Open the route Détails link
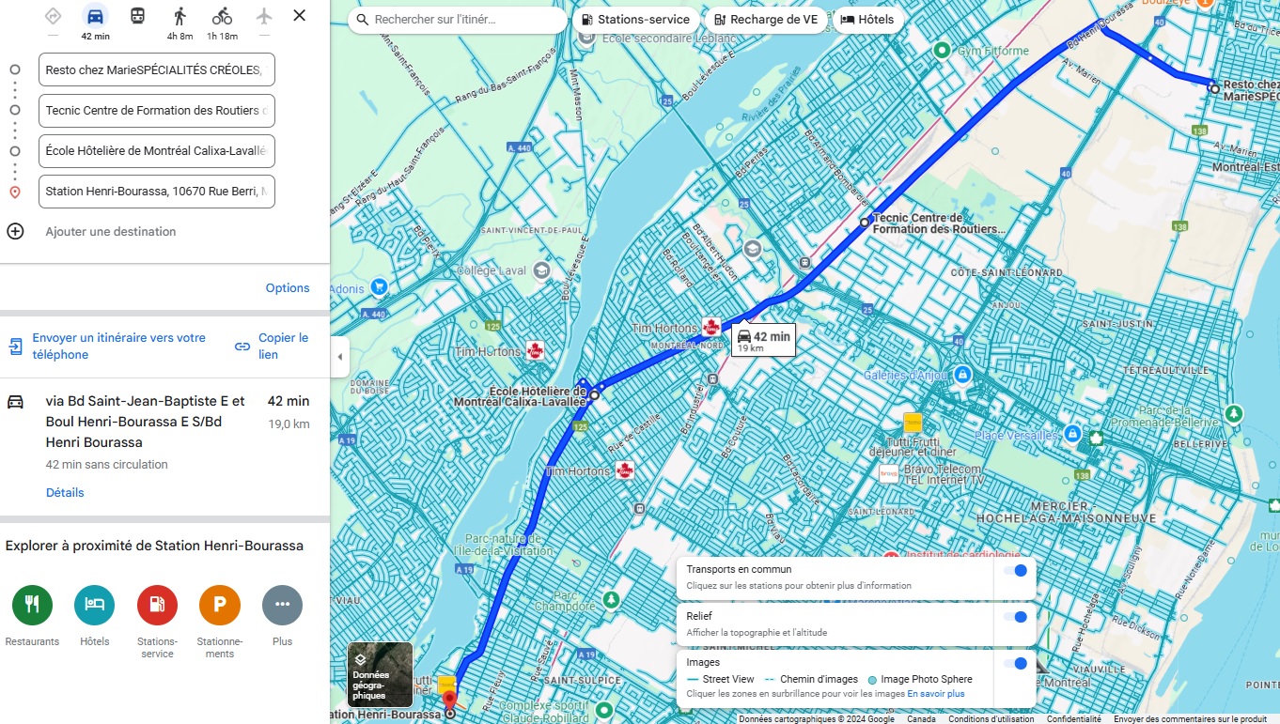This screenshot has width=1280, height=724. tap(65, 493)
